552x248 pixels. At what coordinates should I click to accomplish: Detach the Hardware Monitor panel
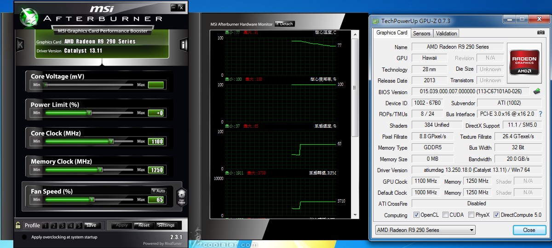(285, 24)
